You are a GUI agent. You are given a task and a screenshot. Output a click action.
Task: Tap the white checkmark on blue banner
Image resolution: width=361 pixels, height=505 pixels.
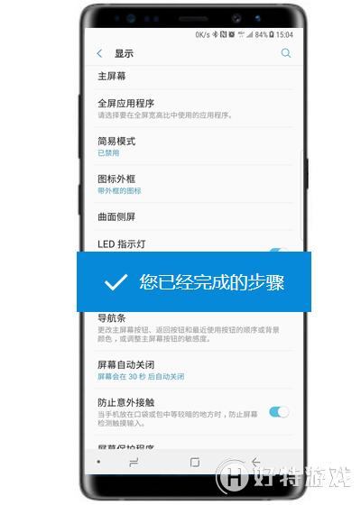[x=116, y=281]
